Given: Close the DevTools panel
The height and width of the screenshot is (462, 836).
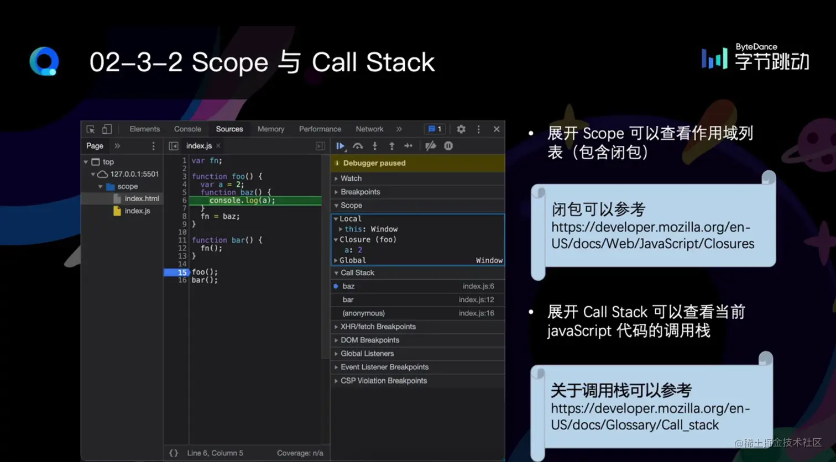Looking at the screenshot, I should tap(497, 129).
